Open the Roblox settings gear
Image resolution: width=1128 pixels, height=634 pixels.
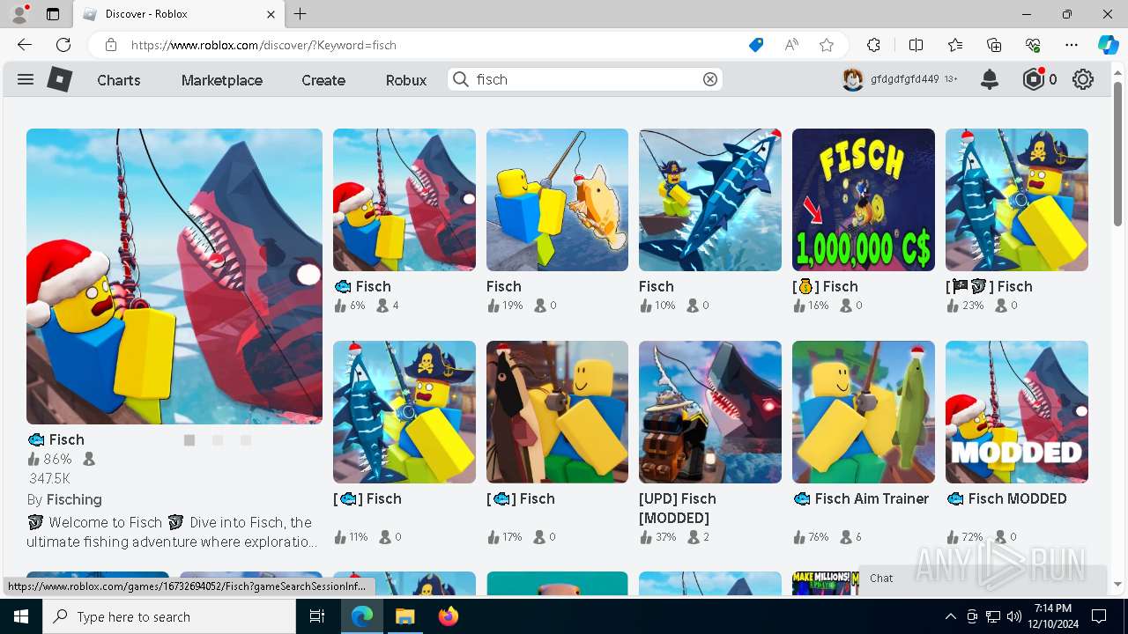1083,79
